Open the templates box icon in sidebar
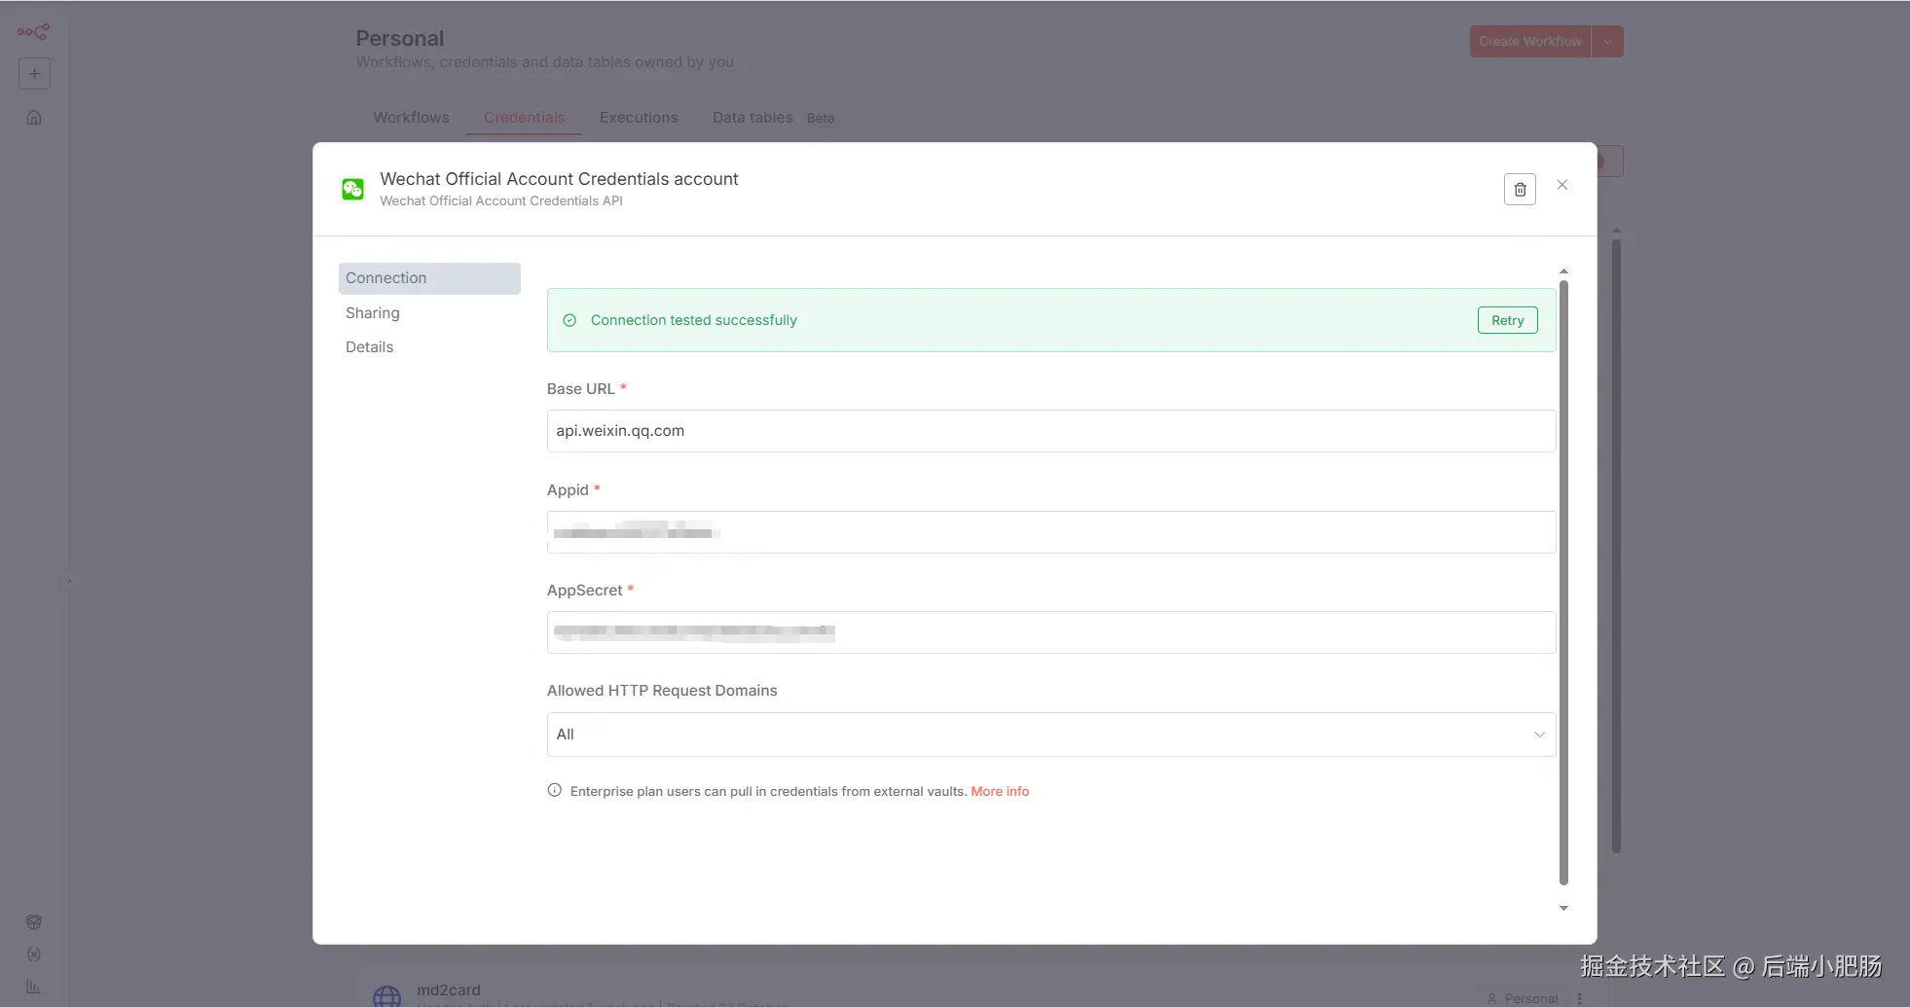This screenshot has height=1007, width=1910. click(34, 921)
